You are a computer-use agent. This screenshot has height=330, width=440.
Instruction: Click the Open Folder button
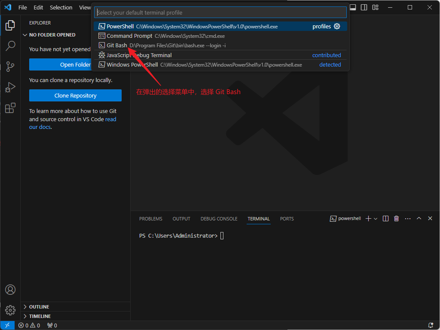tap(75, 64)
